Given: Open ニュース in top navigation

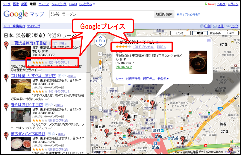Looking at the screenshot, I should tap(44, 4).
